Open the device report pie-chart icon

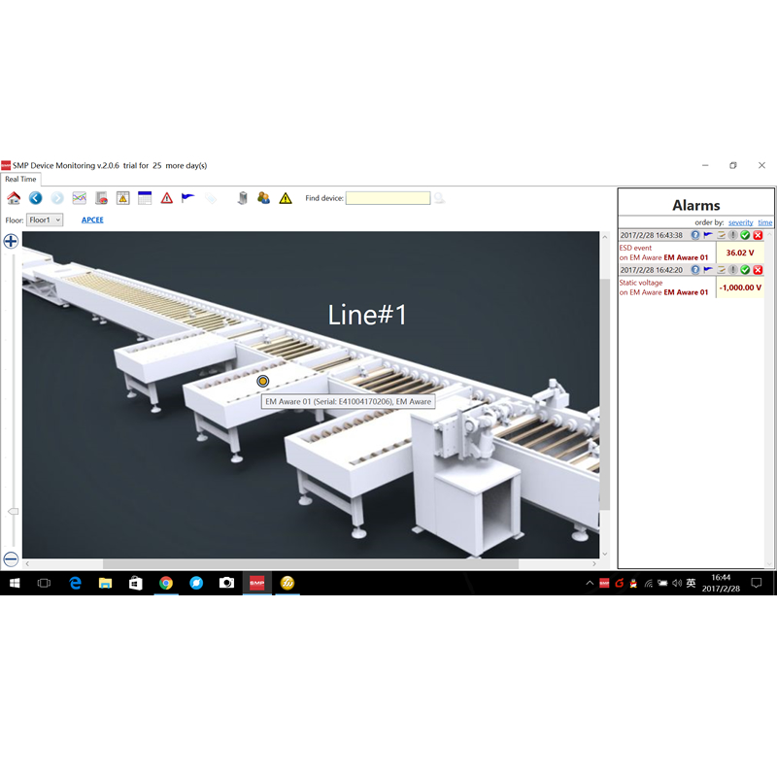pyautogui.click(x=101, y=198)
